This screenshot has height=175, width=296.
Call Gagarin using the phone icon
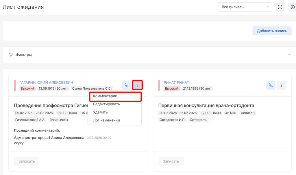[x=126, y=85]
